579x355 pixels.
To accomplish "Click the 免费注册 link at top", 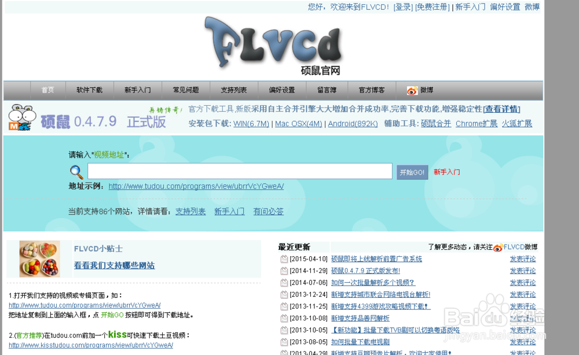I will pyautogui.click(x=433, y=7).
